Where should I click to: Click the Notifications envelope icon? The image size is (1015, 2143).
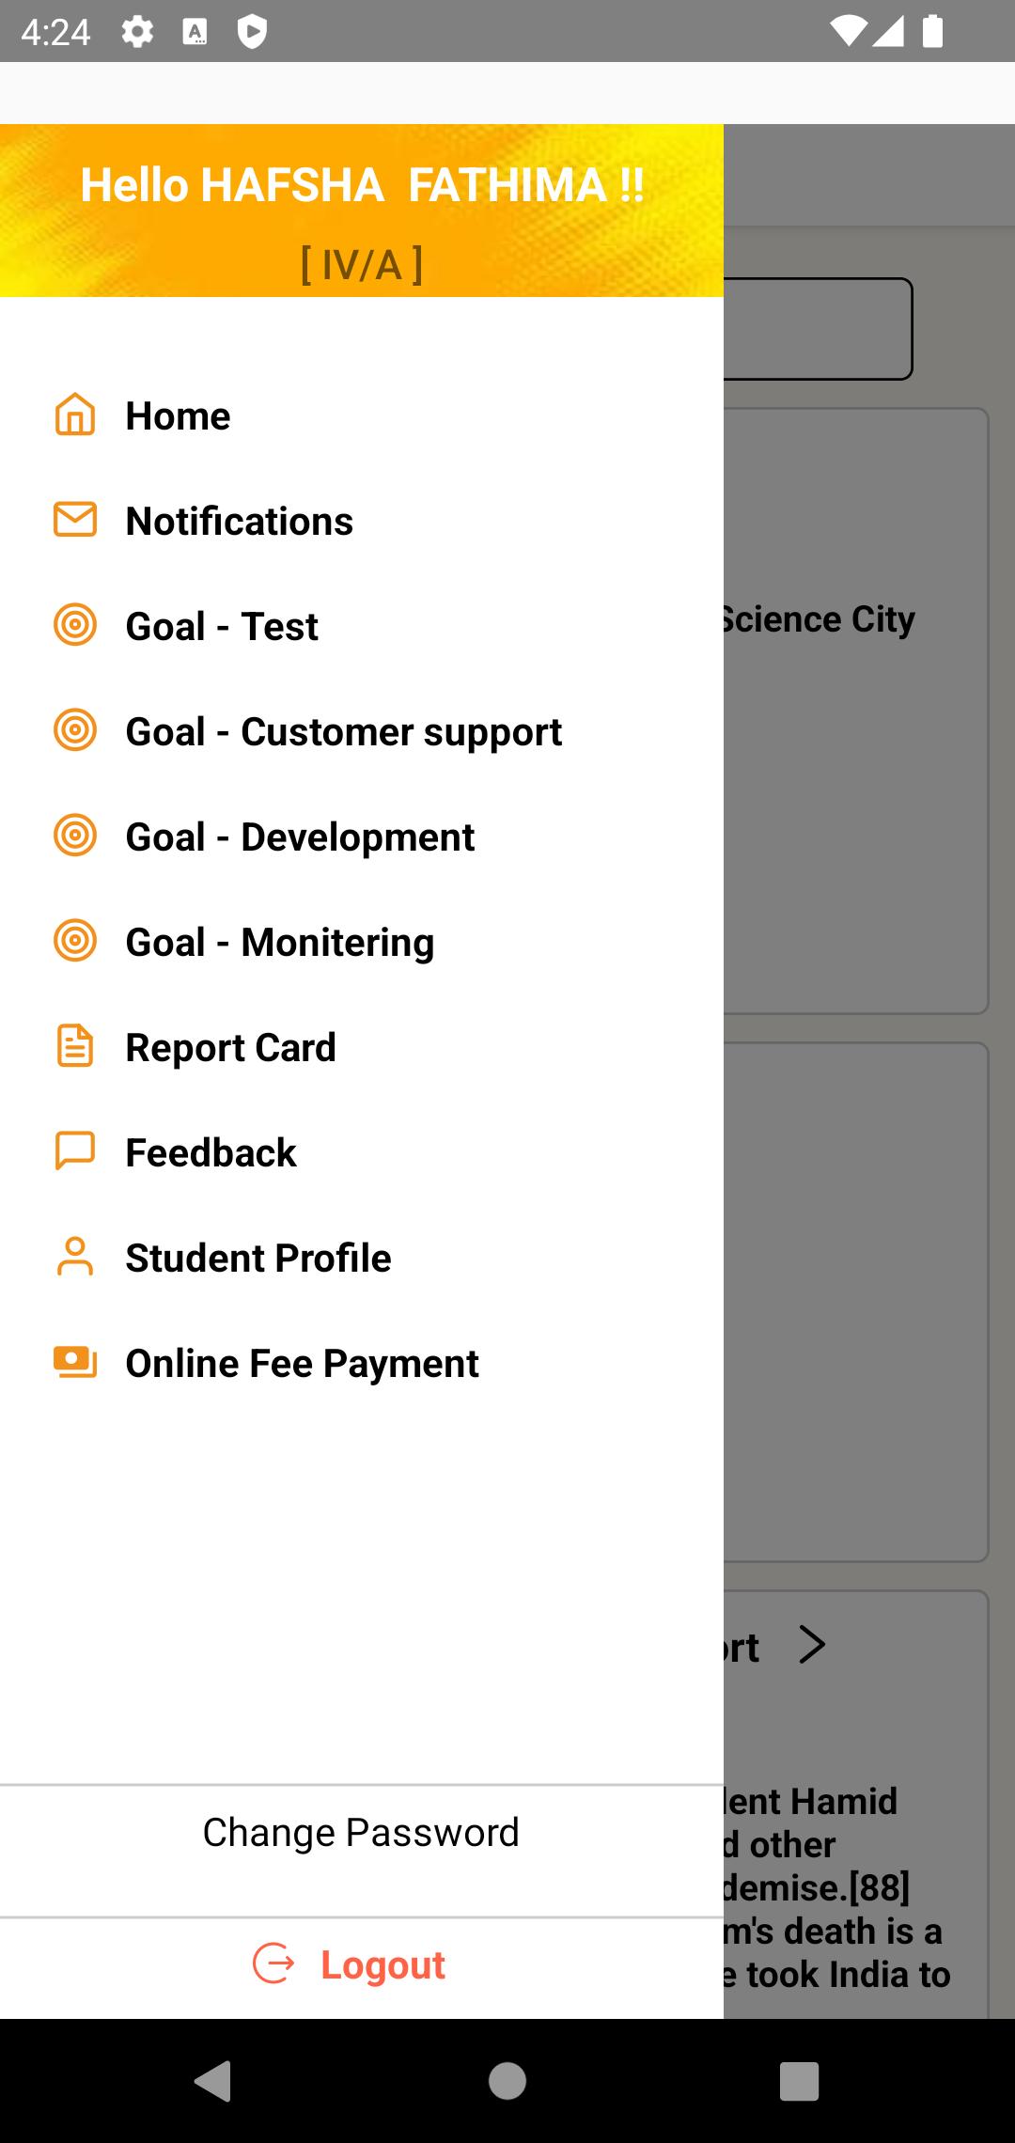75,520
